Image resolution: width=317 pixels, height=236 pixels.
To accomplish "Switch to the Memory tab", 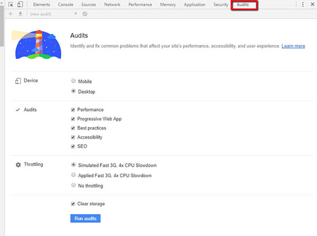I will point(168,4).
